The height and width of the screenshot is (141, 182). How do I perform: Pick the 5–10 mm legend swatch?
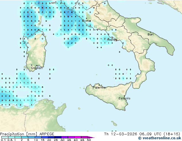pyautogui.click(x=31, y=137)
